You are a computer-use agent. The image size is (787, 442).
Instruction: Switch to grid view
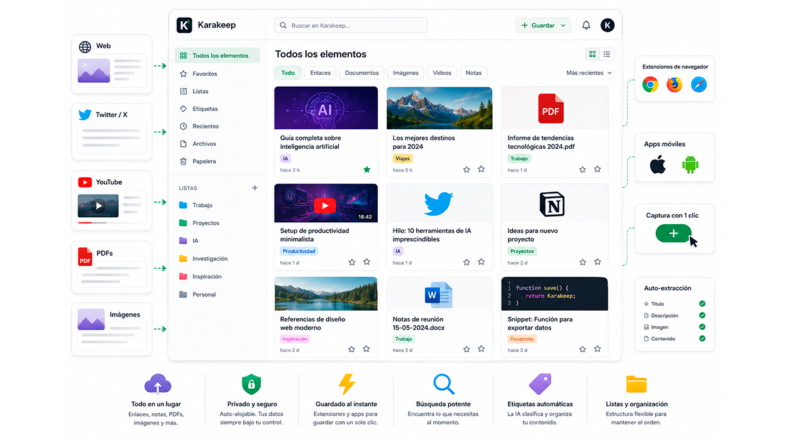[592, 54]
